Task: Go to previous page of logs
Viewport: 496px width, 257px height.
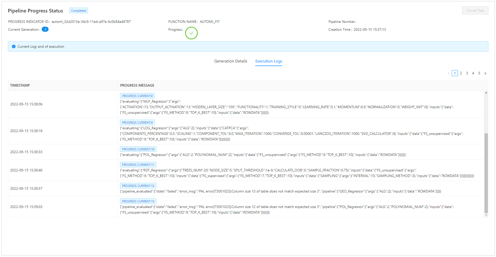Action: click(x=448, y=73)
